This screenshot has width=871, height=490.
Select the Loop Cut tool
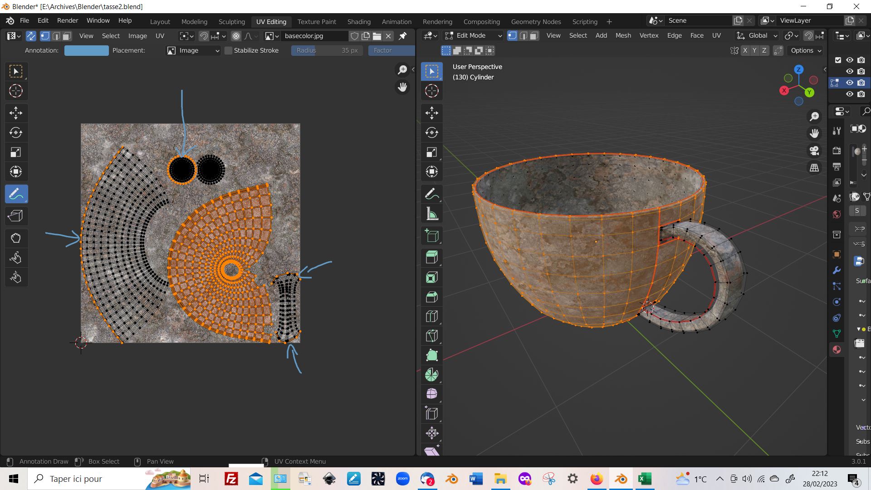click(431, 316)
